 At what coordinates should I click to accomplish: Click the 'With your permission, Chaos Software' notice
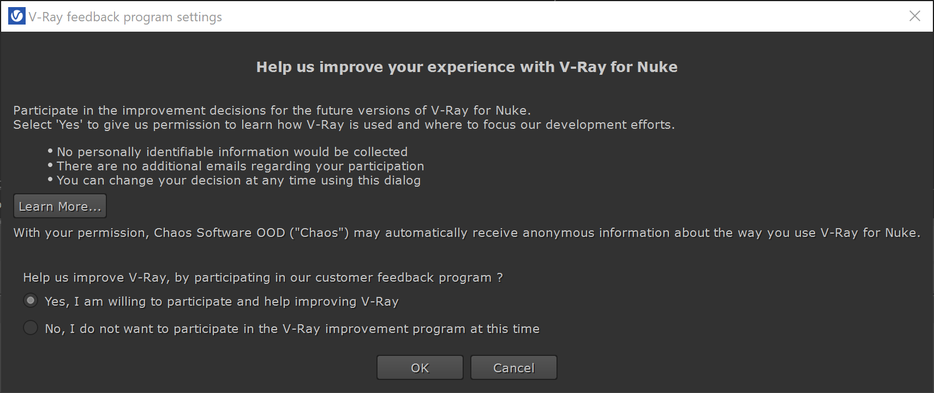coord(466,233)
